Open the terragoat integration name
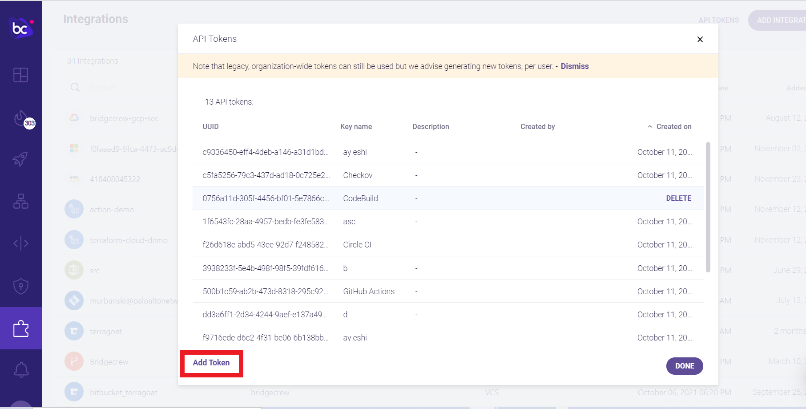This screenshot has width=806, height=409. pos(106,332)
